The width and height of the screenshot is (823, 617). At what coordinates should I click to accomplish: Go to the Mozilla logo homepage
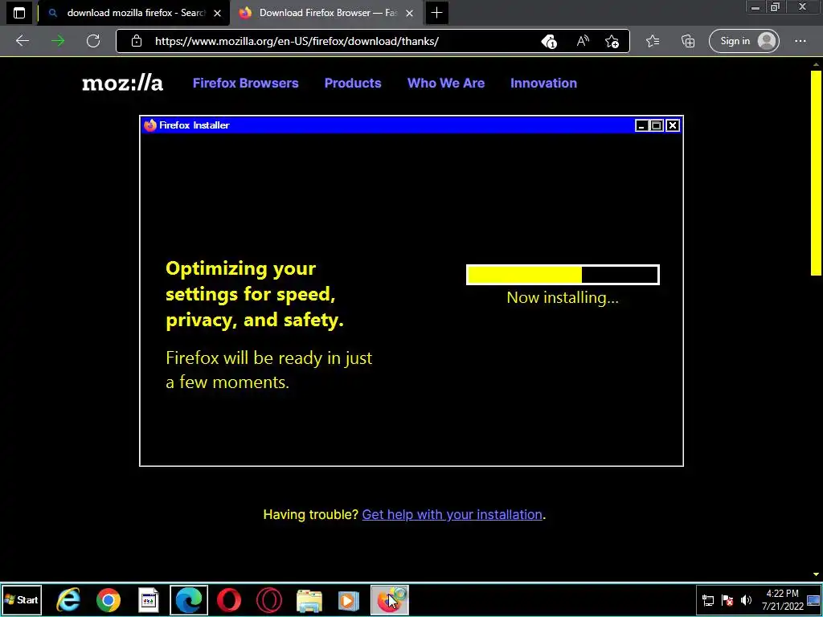(123, 83)
